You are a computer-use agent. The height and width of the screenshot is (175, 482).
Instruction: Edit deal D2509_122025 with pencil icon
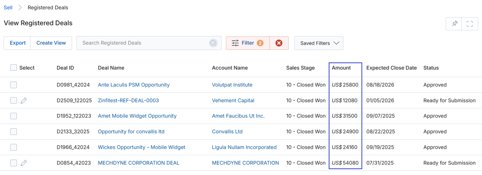24,100
